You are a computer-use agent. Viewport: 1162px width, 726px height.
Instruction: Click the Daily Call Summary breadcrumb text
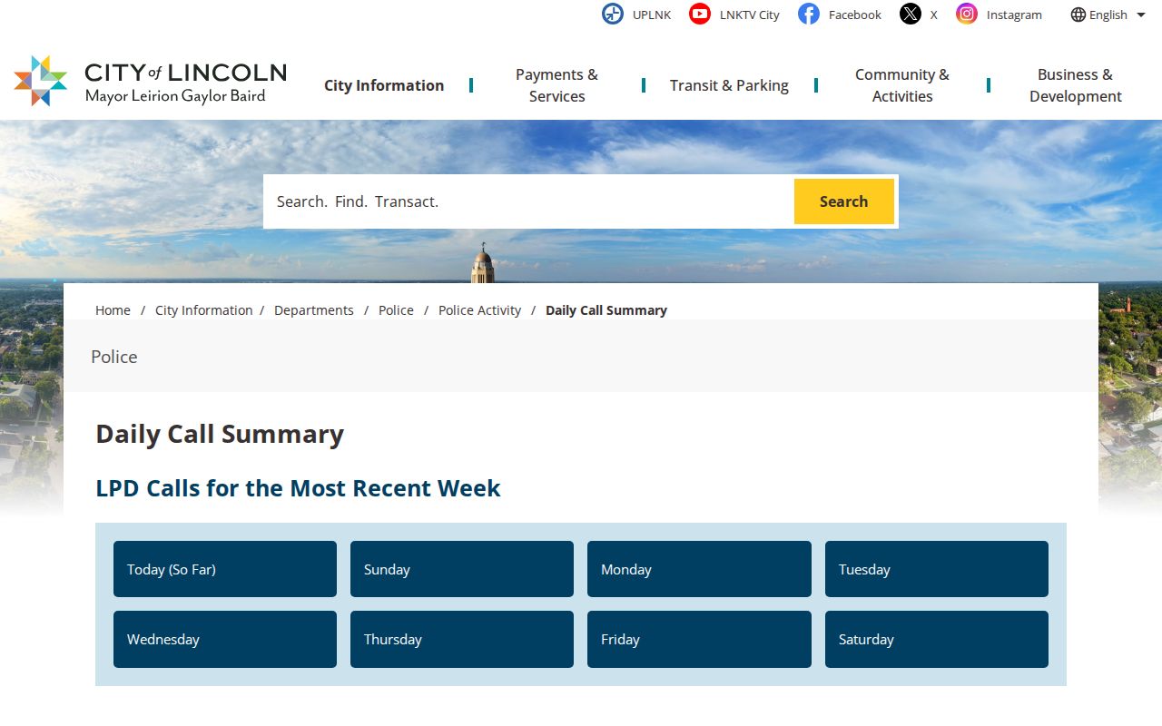click(606, 310)
